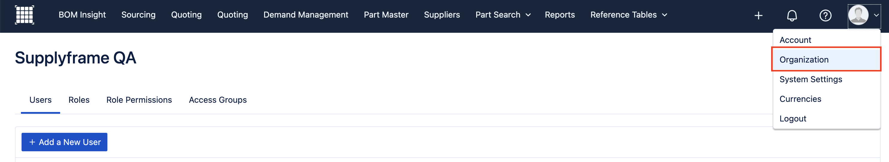
Task: Switch to the Roles tab
Action: coord(79,100)
